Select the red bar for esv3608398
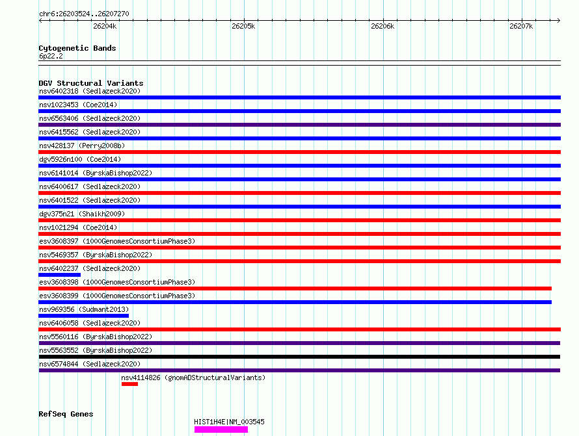This screenshot has height=436, width=579. [295, 289]
